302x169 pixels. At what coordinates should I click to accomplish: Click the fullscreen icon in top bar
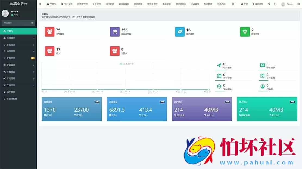pos(275,4)
